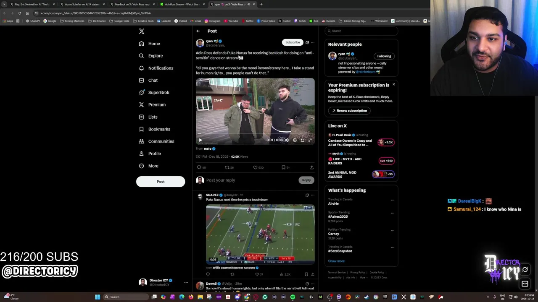The image size is (538, 302).
Task: Open 2nd ANNUAL MOD AWARDS space
Action: (361, 174)
